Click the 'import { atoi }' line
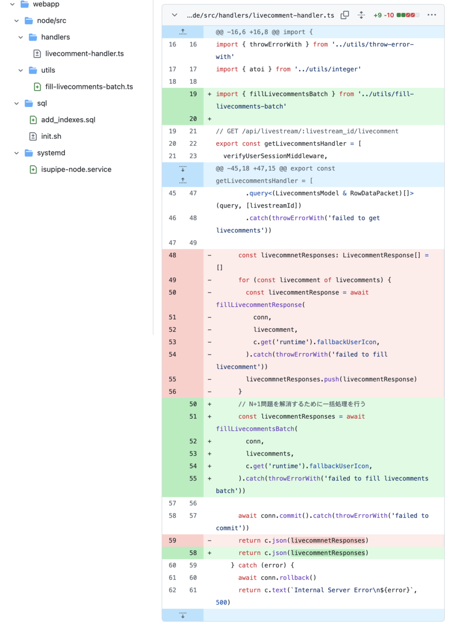This screenshot has width=453, height=624. (x=288, y=69)
